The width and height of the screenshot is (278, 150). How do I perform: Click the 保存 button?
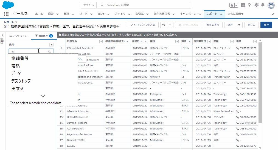(230, 25)
